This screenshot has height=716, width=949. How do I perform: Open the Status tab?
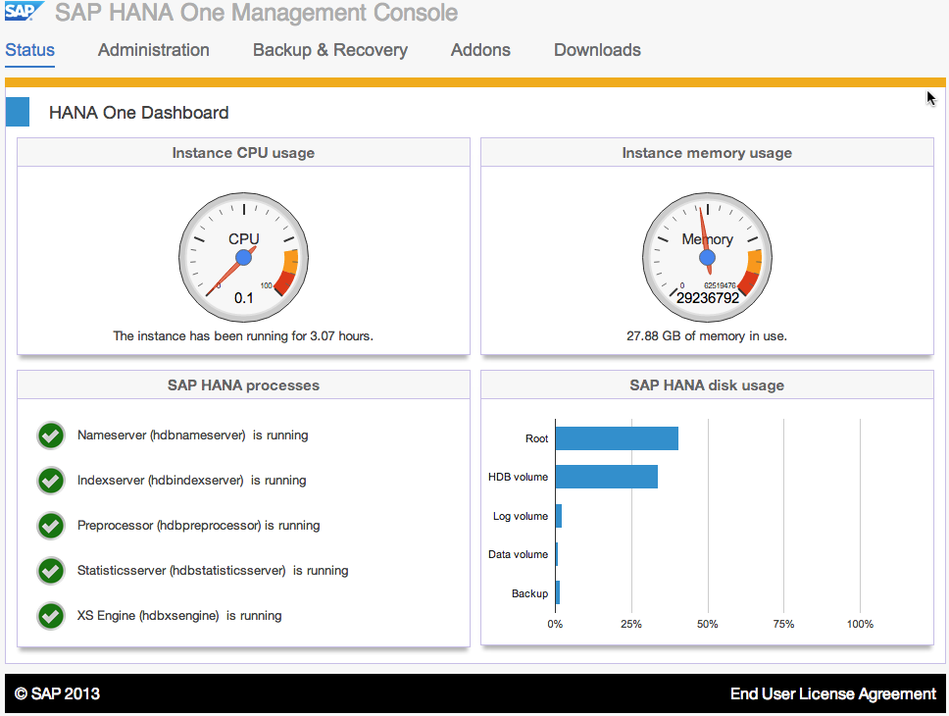pyautogui.click(x=29, y=50)
